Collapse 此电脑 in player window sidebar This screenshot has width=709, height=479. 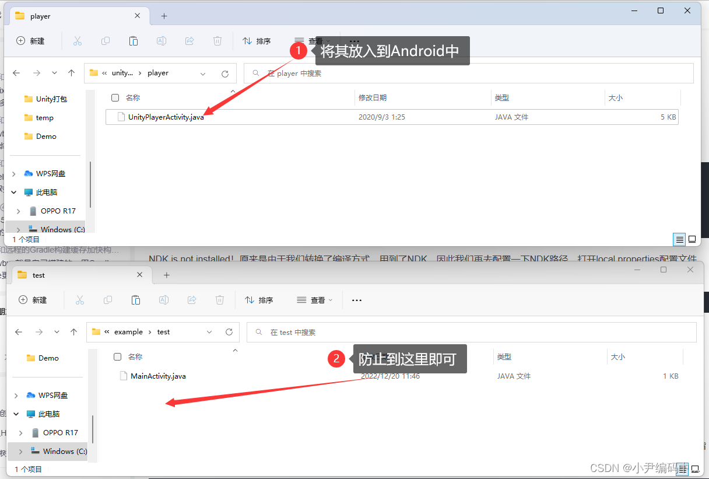tap(14, 192)
